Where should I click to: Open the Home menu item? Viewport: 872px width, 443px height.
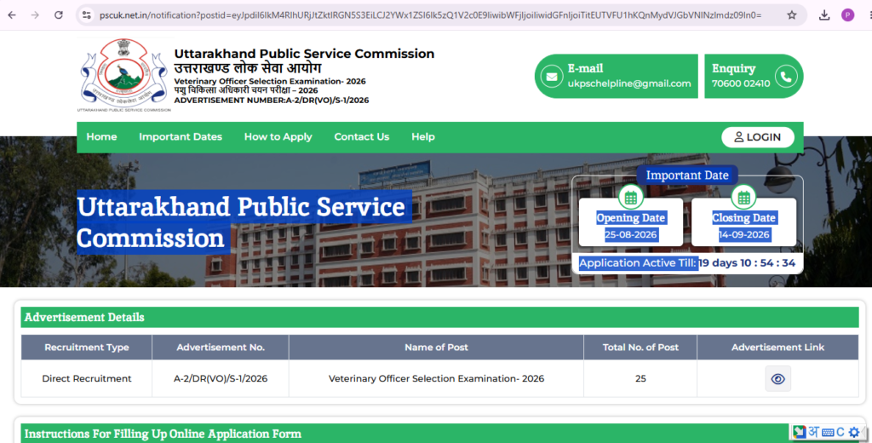tap(101, 137)
